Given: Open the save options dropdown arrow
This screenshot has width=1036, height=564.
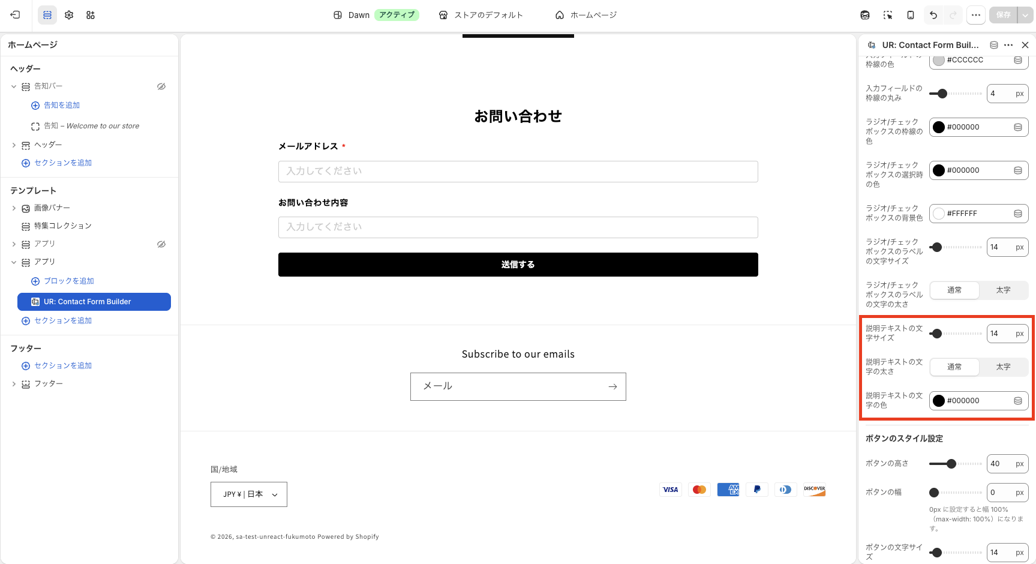Looking at the screenshot, I should pyautogui.click(x=1025, y=15).
